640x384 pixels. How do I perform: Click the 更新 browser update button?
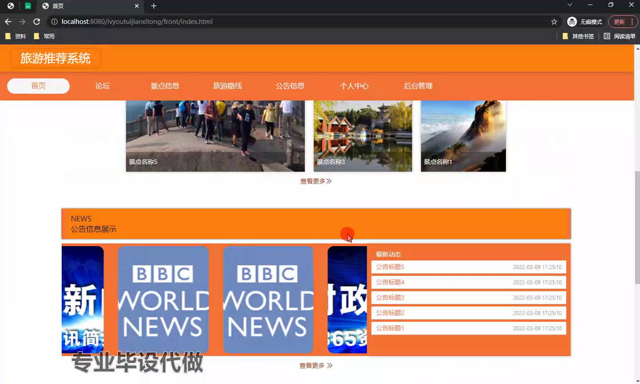pos(623,21)
